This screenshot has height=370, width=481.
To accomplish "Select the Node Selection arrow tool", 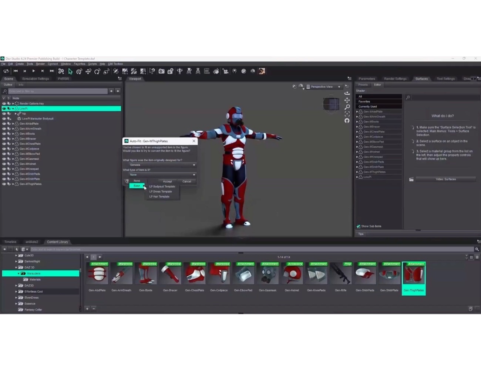I will tap(70, 71).
